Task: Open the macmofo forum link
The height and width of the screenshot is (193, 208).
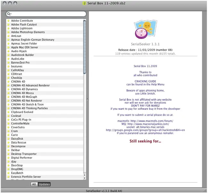Action: tap(152, 121)
